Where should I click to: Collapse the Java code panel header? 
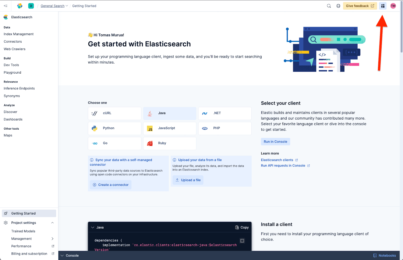[x=93, y=227]
